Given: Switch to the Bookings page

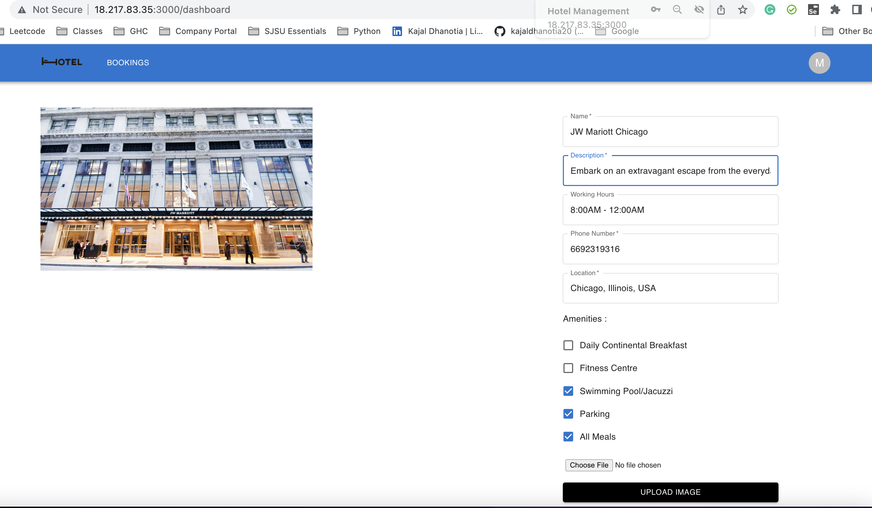Looking at the screenshot, I should click(x=128, y=63).
